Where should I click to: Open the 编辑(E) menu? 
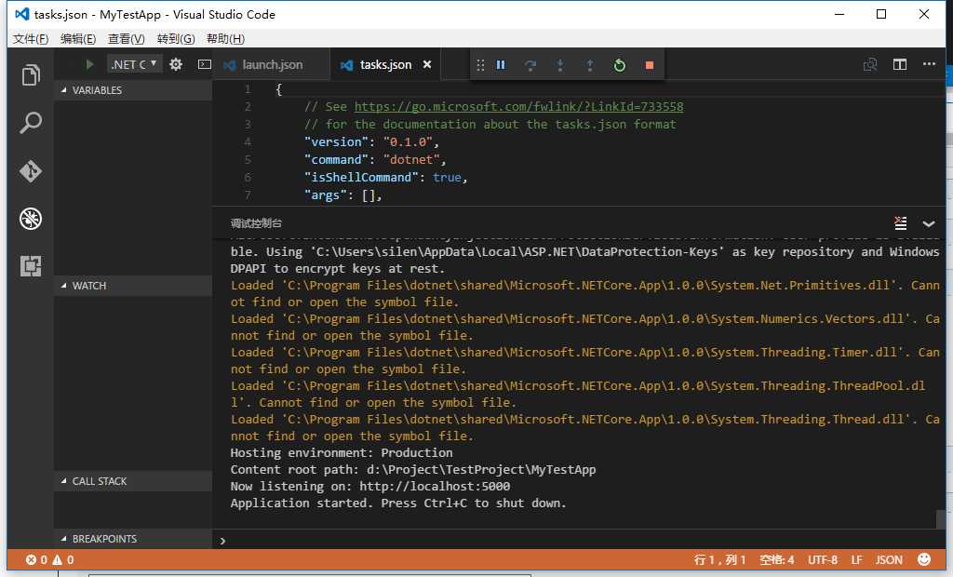coord(78,39)
